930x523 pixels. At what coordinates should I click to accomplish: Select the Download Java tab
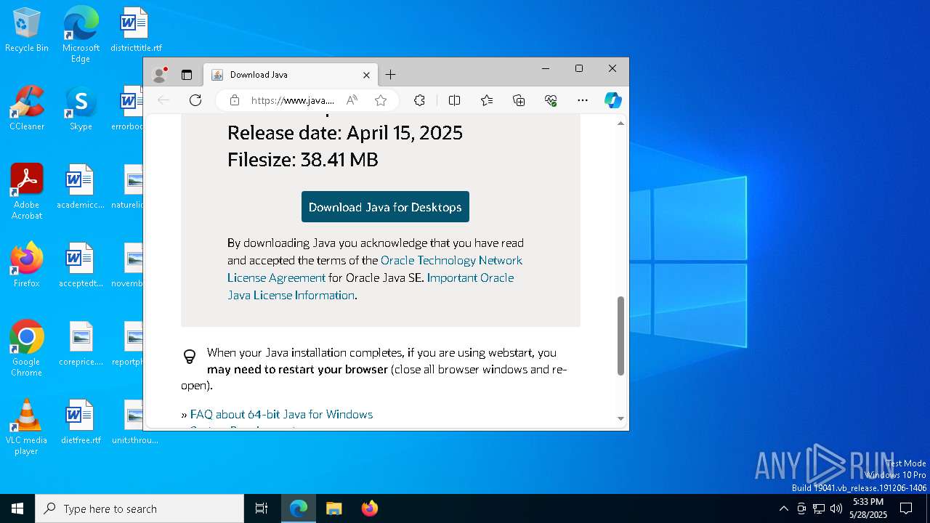point(291,75)
